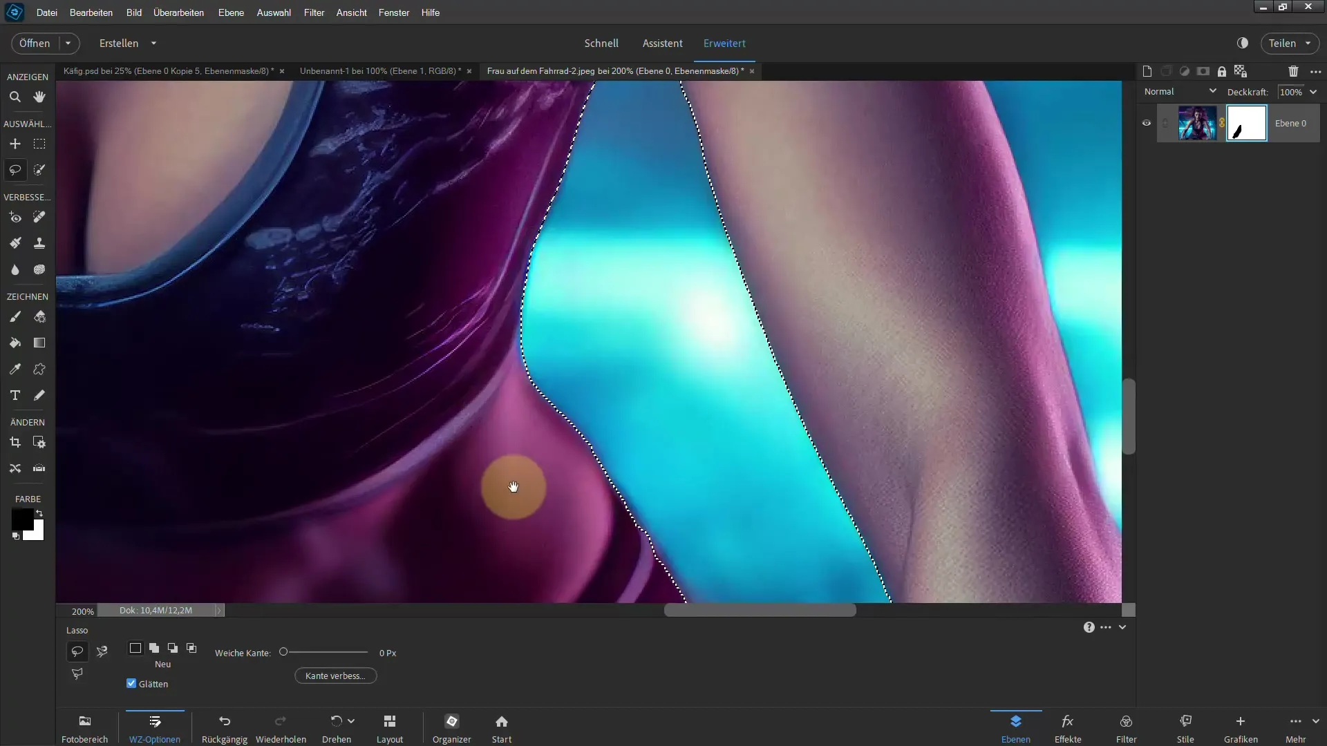Open the Deckkraft opacity dropdown arrow
The image size is (1327, 746).
pos(1314,92)
